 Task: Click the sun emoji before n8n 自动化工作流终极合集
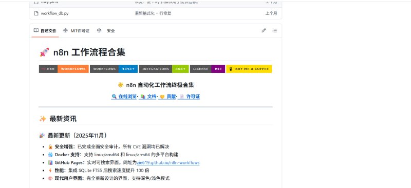coord(121,85)
